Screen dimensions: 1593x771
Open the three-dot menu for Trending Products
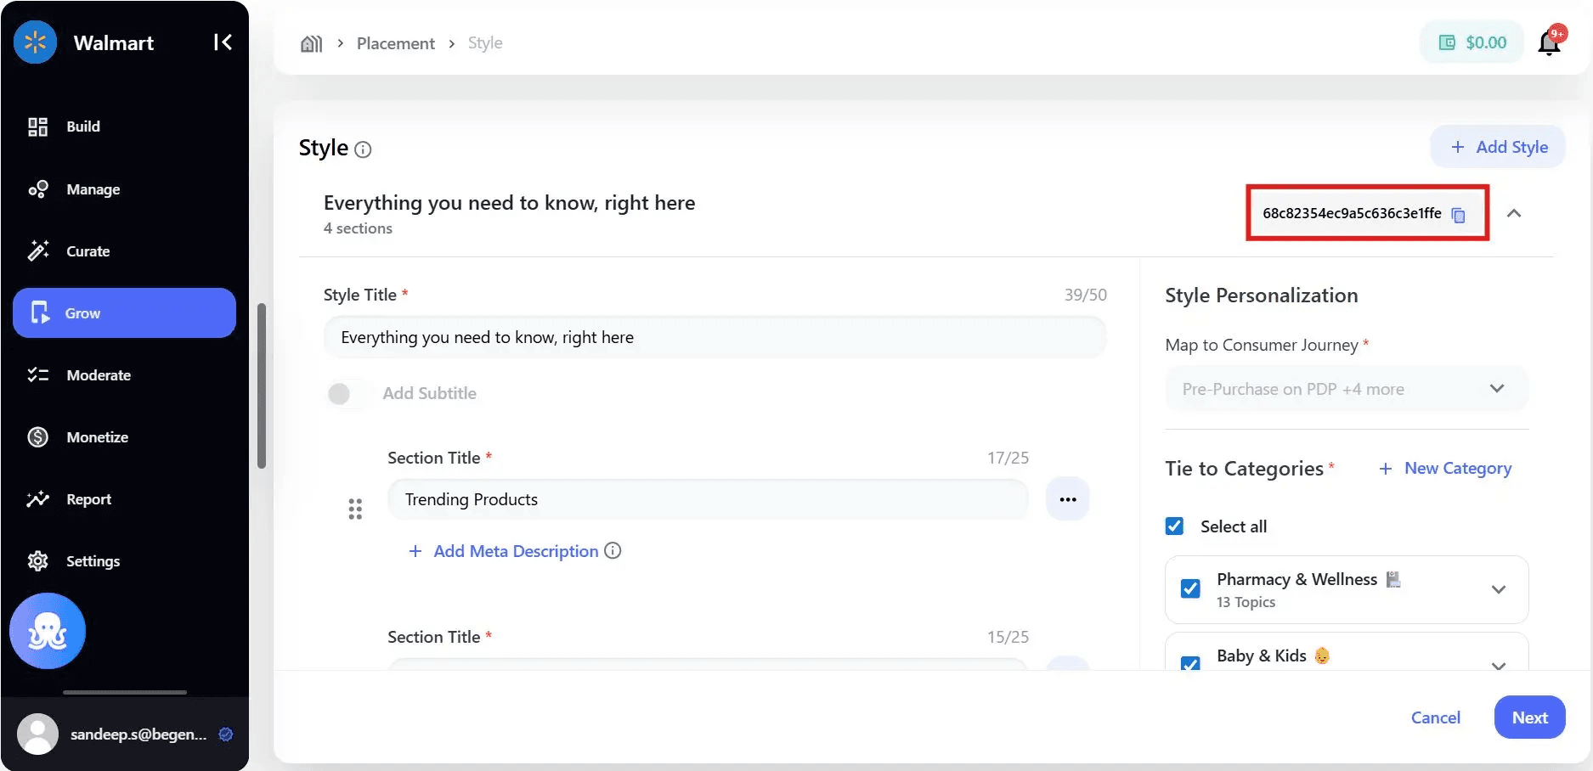pyautogui.click(x=1068, y=499)
